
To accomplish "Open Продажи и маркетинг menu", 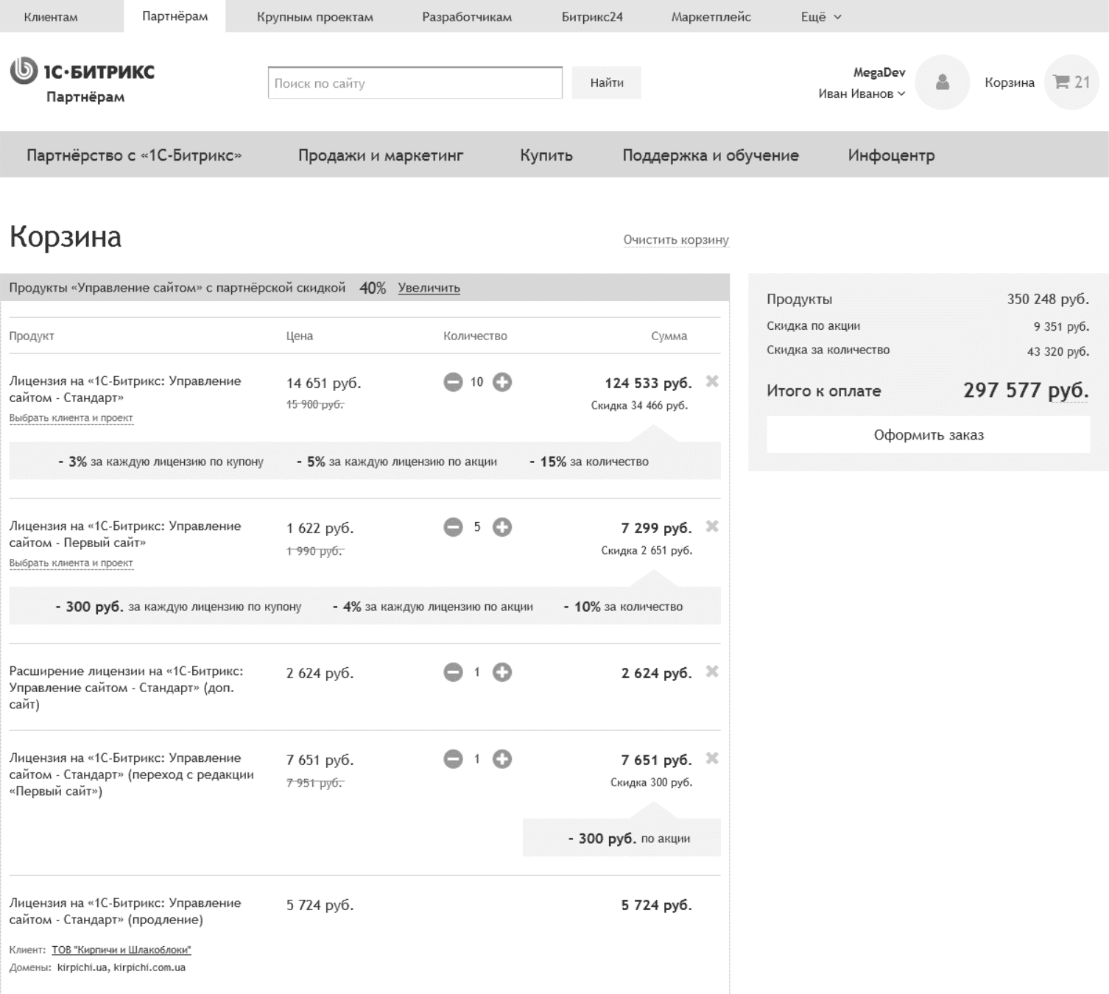I will tap(381, 155).
